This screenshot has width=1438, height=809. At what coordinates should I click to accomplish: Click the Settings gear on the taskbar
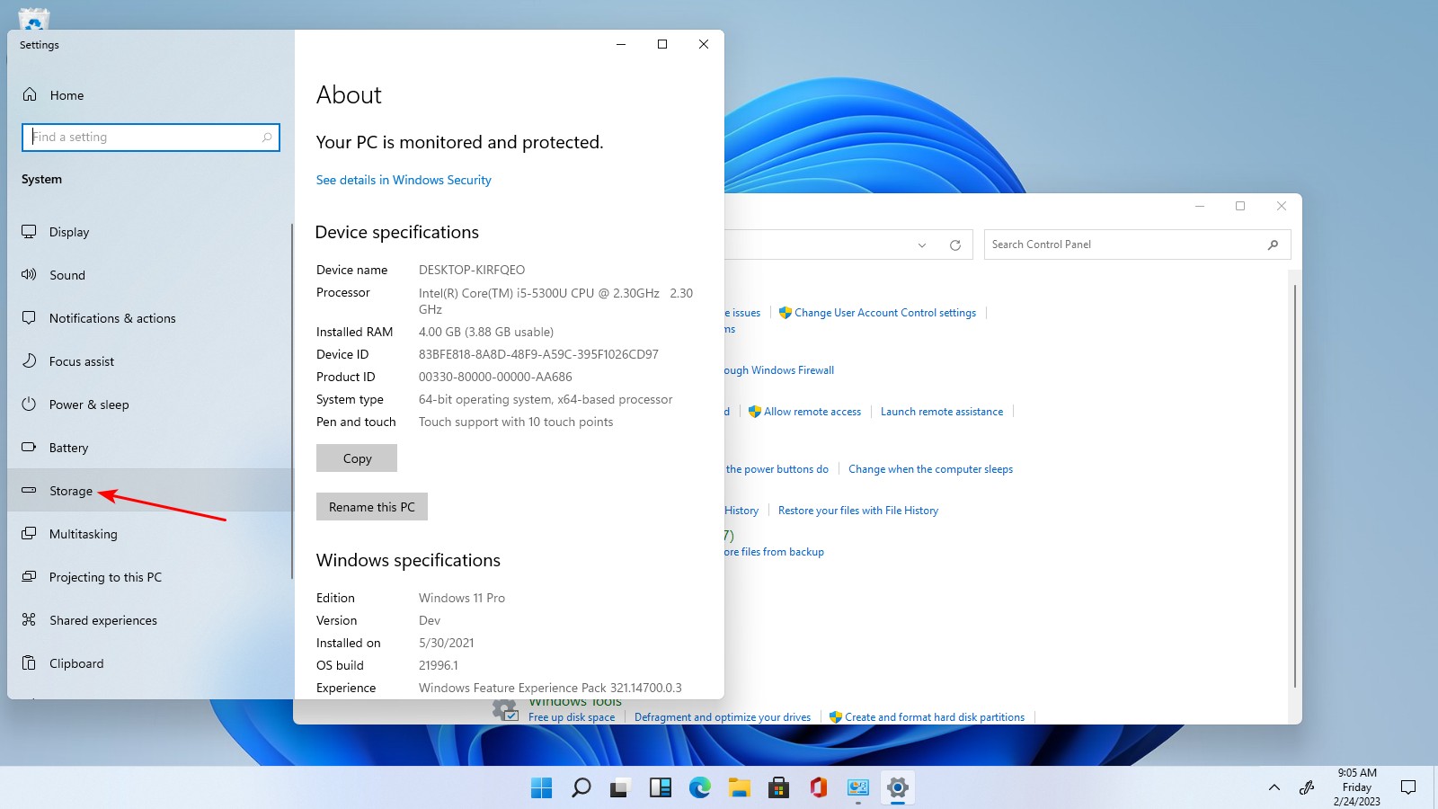(898, 787)
